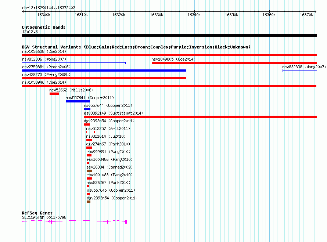The width and height of the screenshot is (327, 242).
Task: Open esv3892149 (Suktitipat2014) variant label
Action: click(114, 113)
